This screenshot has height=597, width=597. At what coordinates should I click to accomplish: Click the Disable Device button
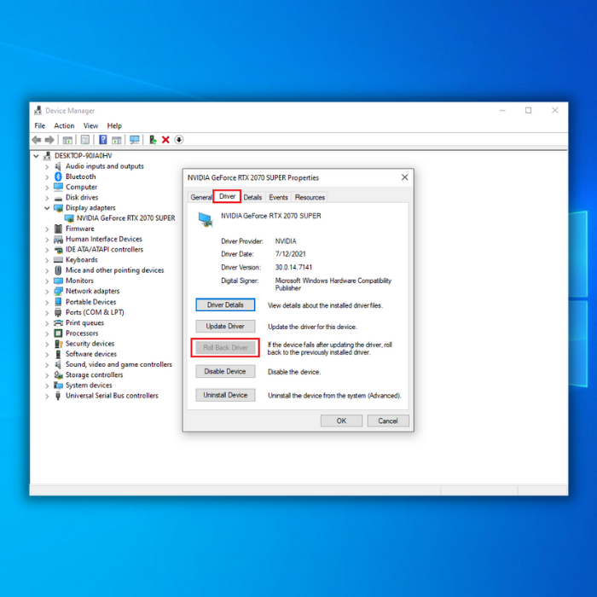point(225,372)
